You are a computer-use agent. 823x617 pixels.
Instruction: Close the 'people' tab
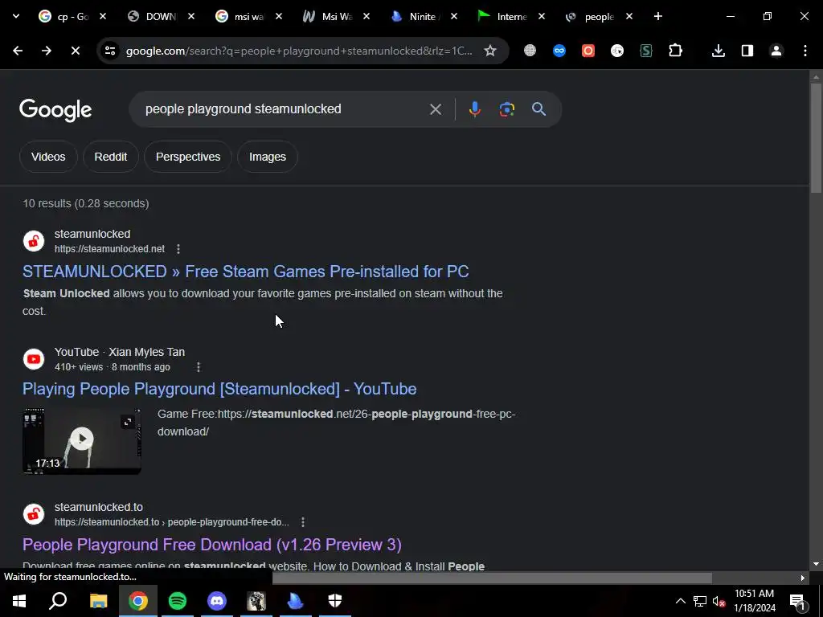point(629,17)
